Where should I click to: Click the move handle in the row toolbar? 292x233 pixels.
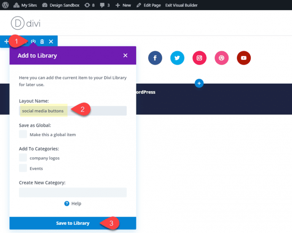point(6,41)
